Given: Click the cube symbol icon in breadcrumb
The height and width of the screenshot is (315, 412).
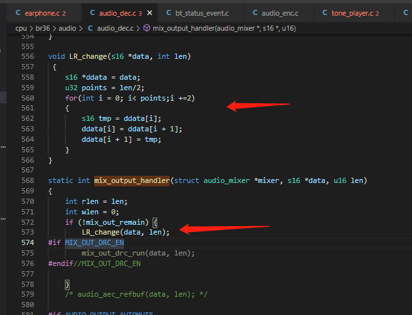Looking at the screenshot, I should pyautogui.click(x=147, y=28).
